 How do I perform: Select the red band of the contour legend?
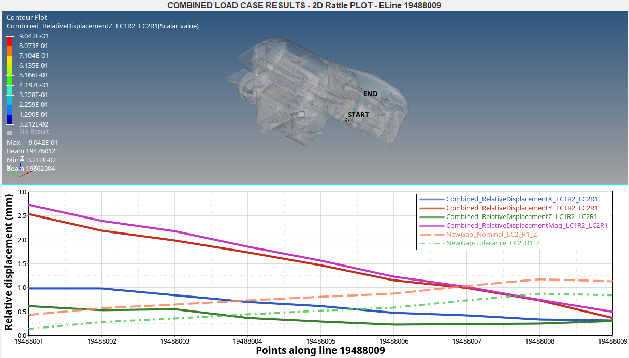coord(9,40)
